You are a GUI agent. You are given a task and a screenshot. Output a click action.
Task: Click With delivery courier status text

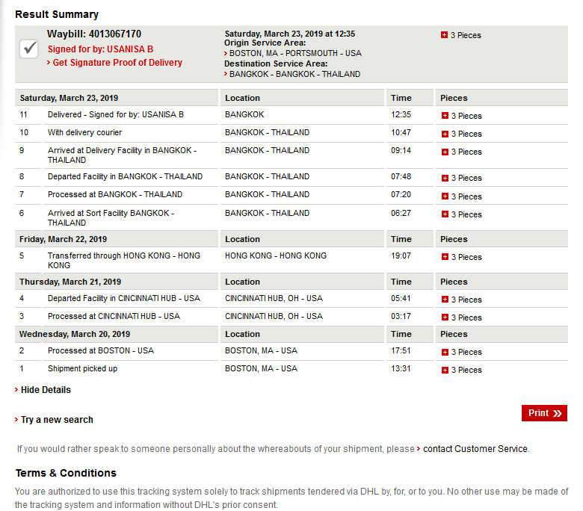click(84, 132)
